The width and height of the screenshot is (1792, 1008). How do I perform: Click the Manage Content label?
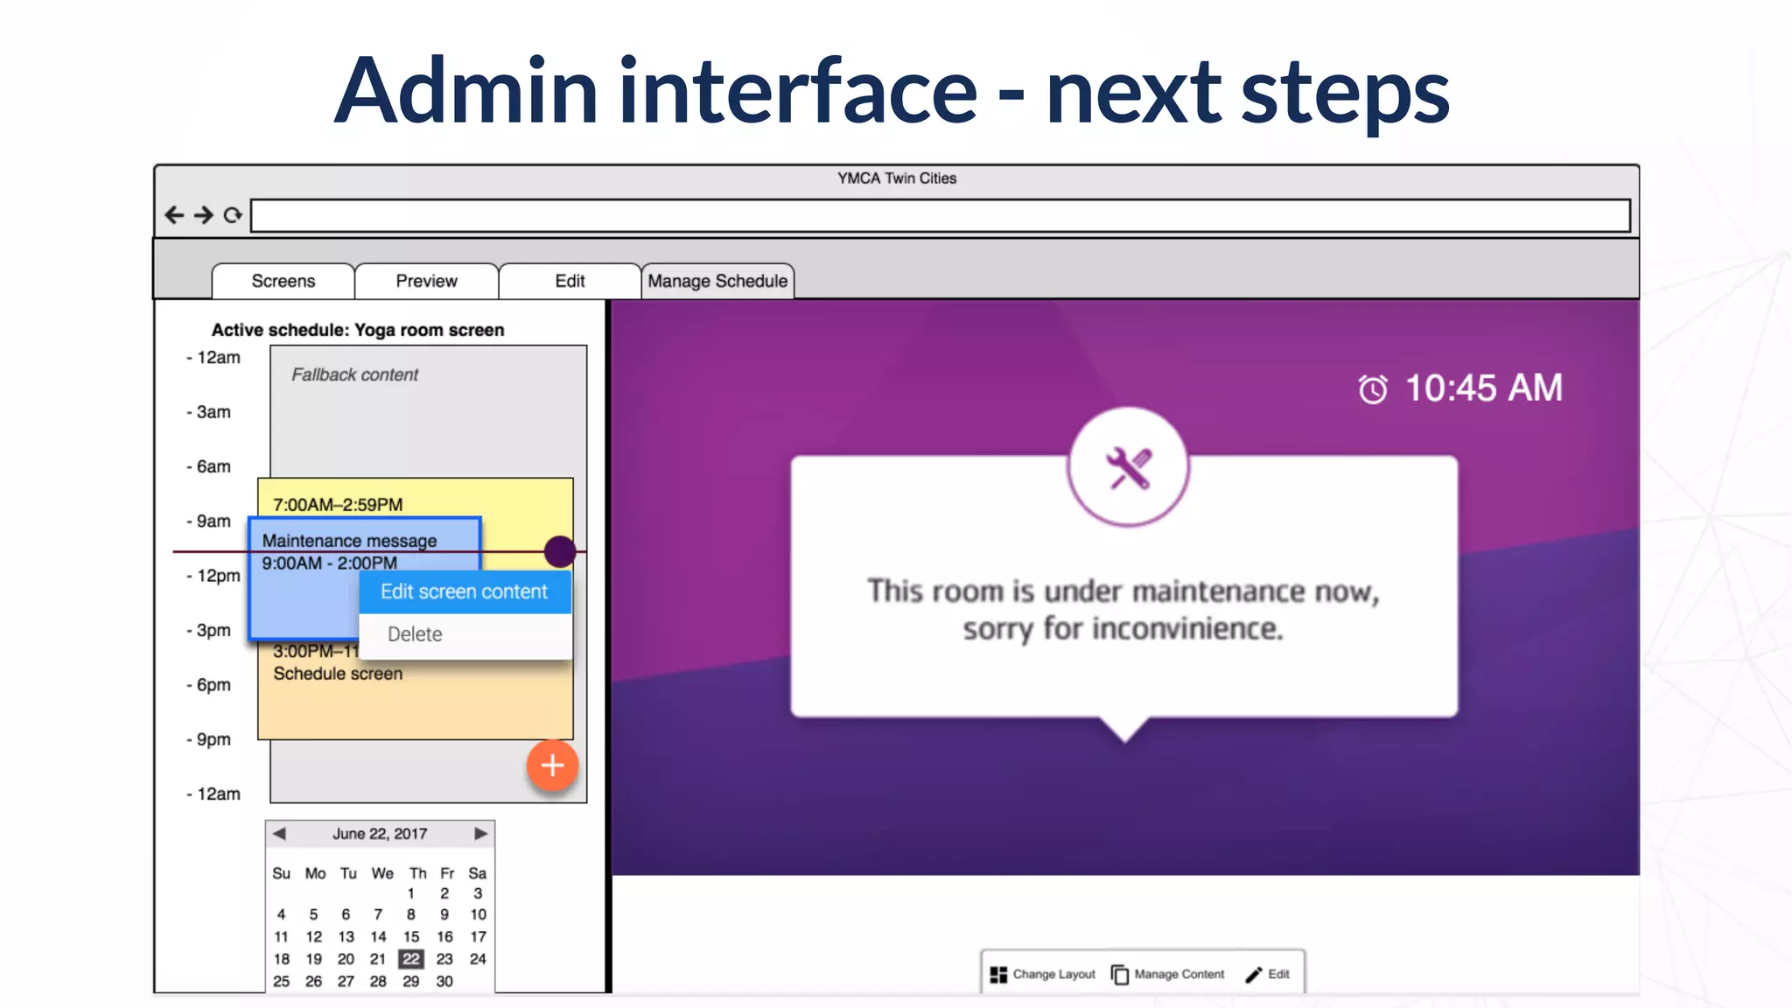coord(1179,975)
